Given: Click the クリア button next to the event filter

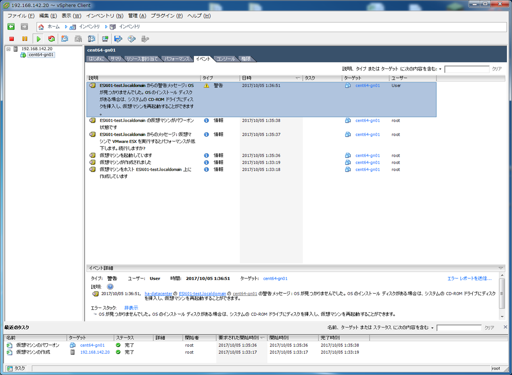Looking at the screenshot, I should click(497, 69).
